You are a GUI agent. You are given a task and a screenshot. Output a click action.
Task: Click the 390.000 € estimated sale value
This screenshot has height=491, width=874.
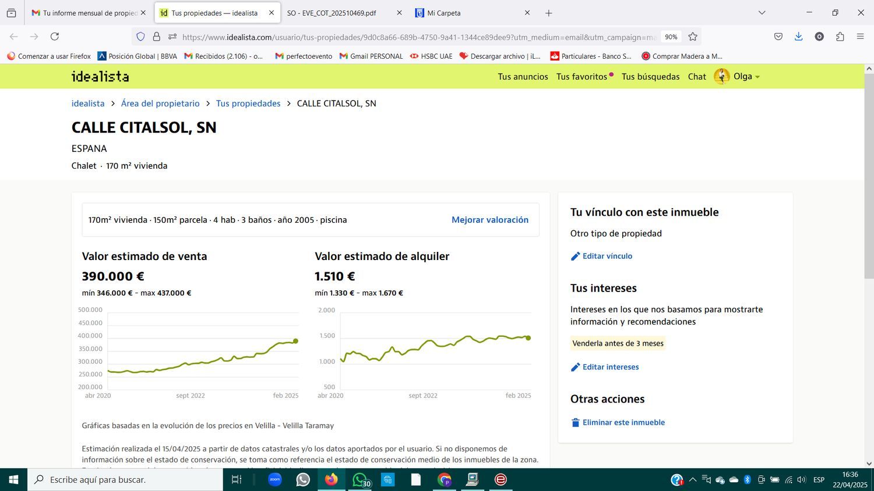(x=113, y=276)
